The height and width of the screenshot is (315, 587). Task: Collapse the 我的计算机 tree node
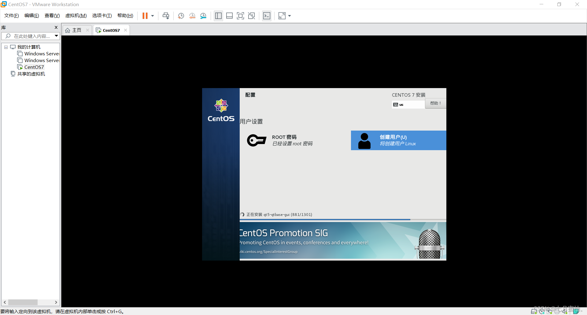(6, 47)
